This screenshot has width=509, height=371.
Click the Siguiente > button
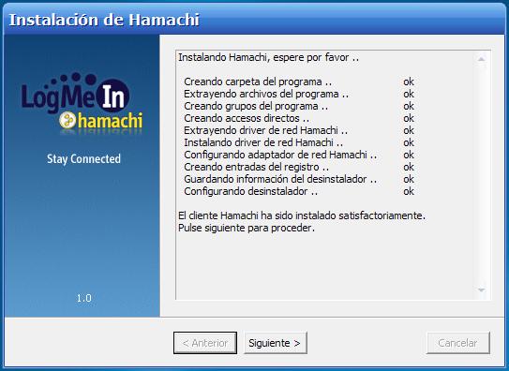(x=276, y=343)
